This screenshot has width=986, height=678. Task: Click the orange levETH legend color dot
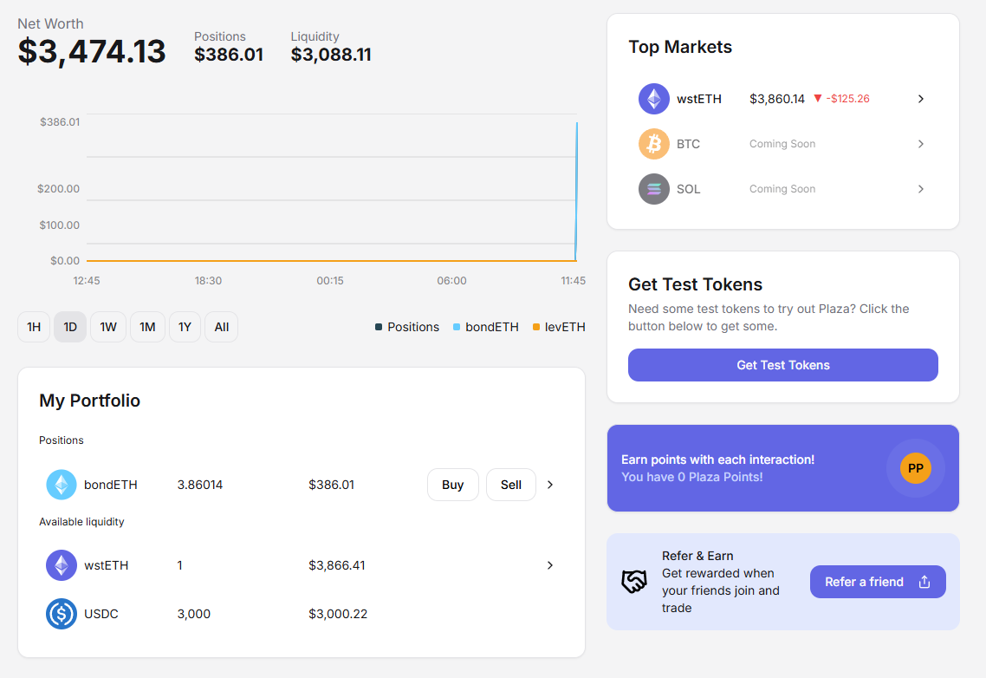[536, 327]
